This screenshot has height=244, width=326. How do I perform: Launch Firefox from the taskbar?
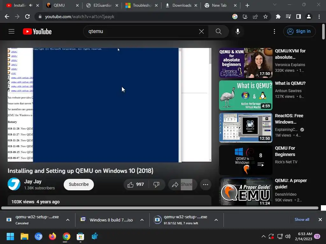(53, 236)
